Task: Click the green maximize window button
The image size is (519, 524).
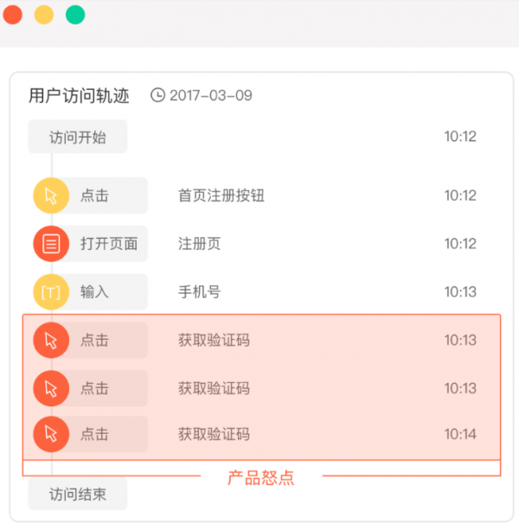Action: pyautogui.click(x=75, y=15)
